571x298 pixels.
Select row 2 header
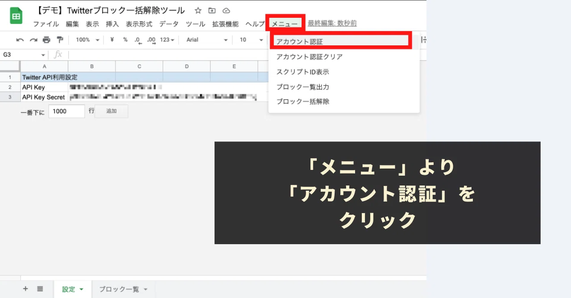click(x=10, y=87)
